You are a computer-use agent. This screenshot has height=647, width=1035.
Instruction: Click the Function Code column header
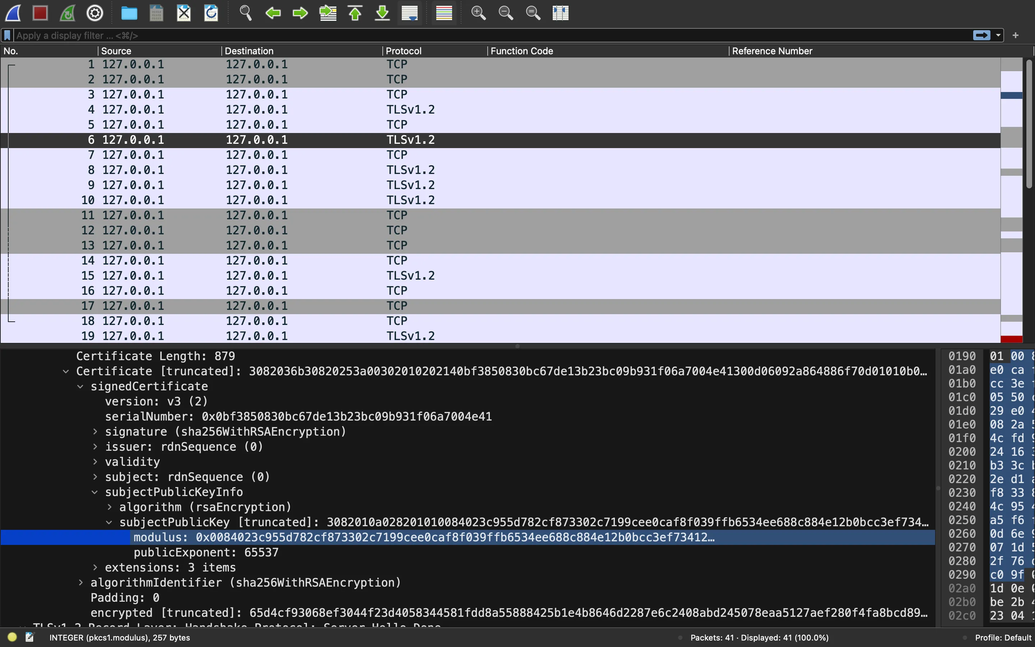click(x=608, y=51)
